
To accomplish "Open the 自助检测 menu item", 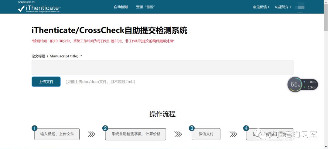I will [121, 7].
